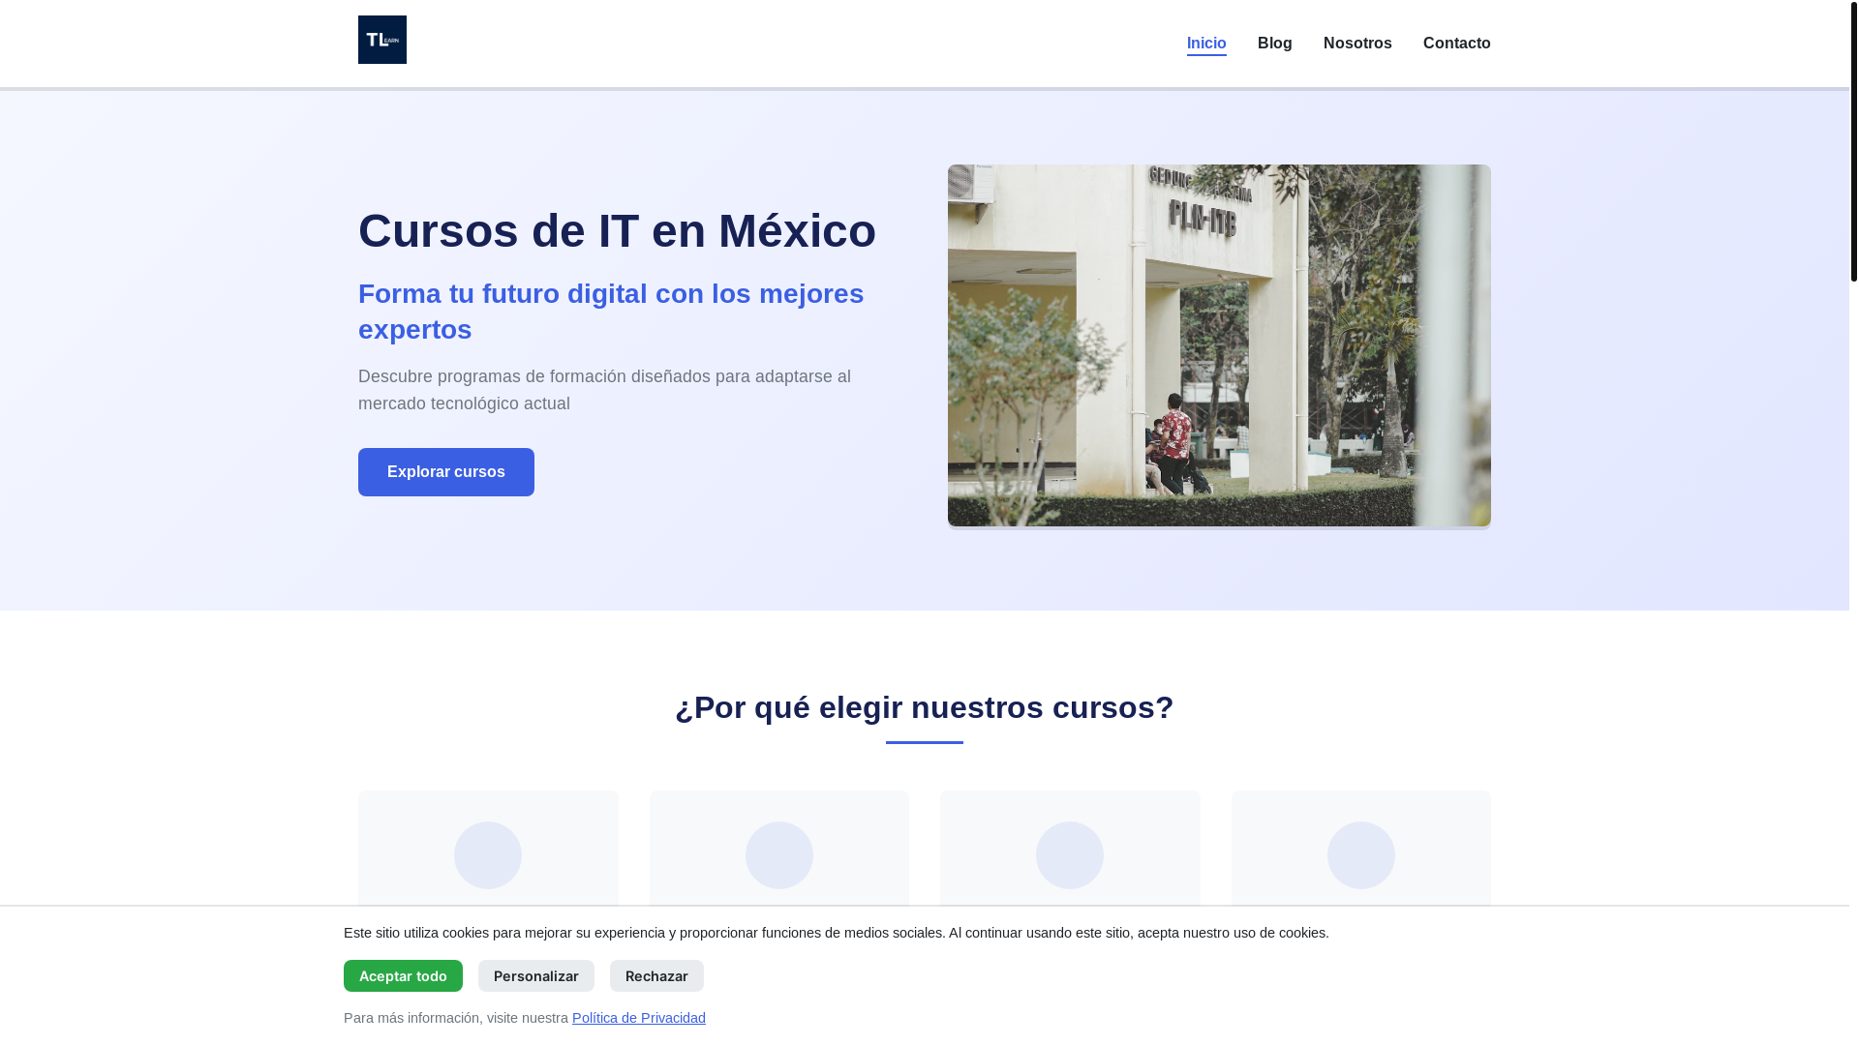Open the Inicio menu item

[1206, 44]
